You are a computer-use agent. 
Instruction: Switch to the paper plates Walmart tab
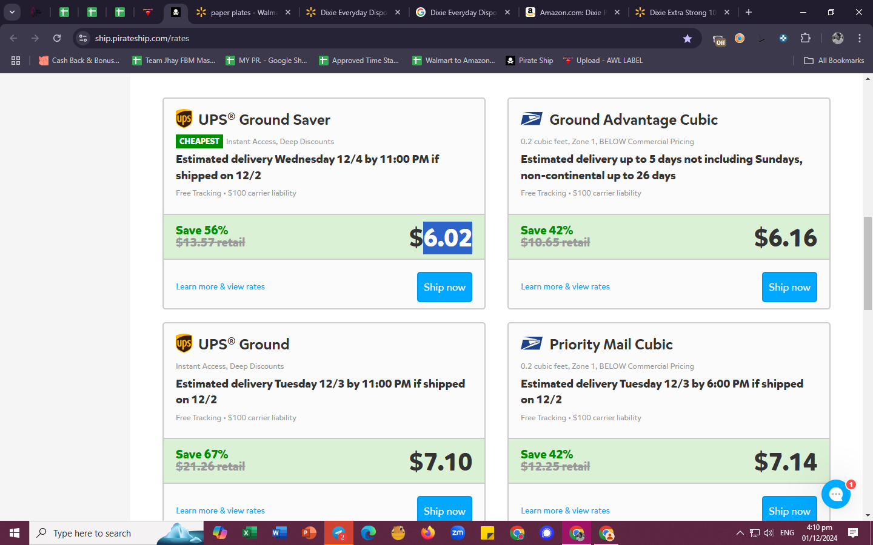(242, 12)
